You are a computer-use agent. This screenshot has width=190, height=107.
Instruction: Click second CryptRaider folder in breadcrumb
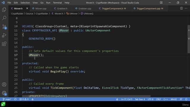tap(42, 14)
